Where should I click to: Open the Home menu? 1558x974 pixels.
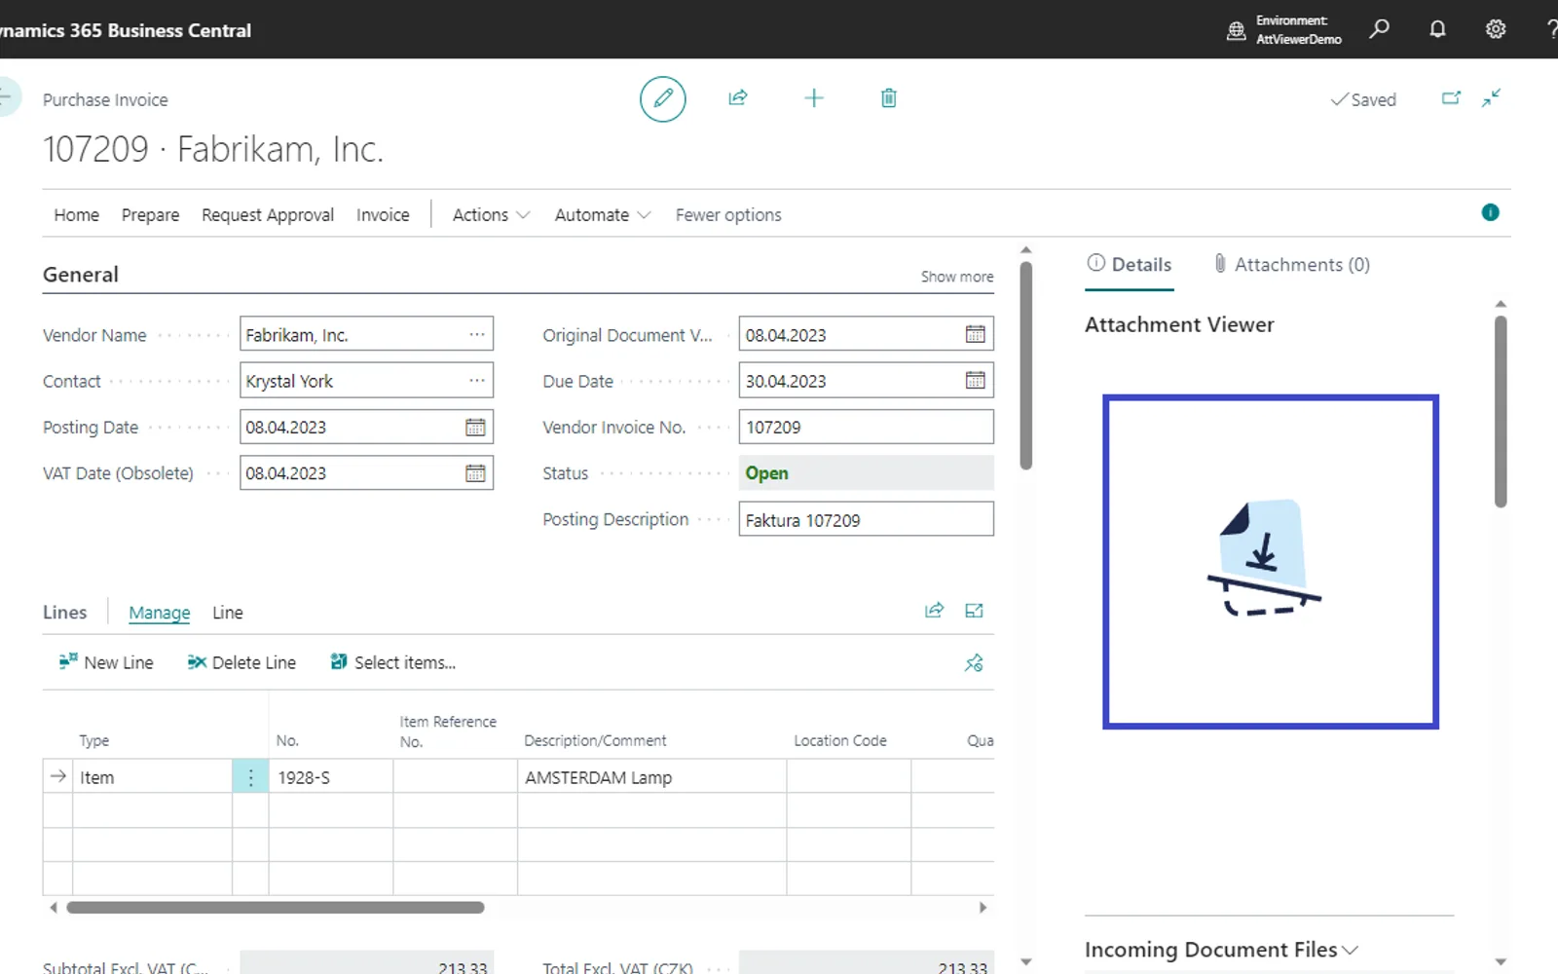(x=76, y=215)
